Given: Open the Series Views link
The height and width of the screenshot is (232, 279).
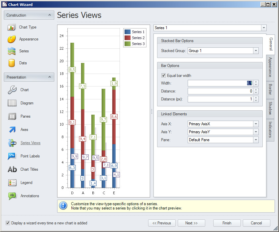Looking at the screenshot, I should tap(31, 143).
